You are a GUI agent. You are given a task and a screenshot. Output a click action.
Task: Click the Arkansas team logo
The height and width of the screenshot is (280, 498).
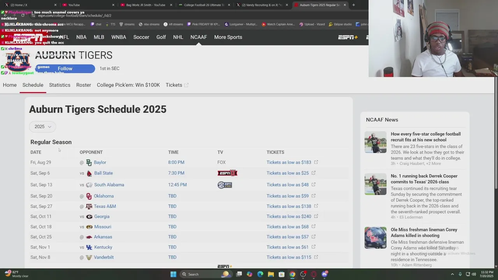[89, 237]
